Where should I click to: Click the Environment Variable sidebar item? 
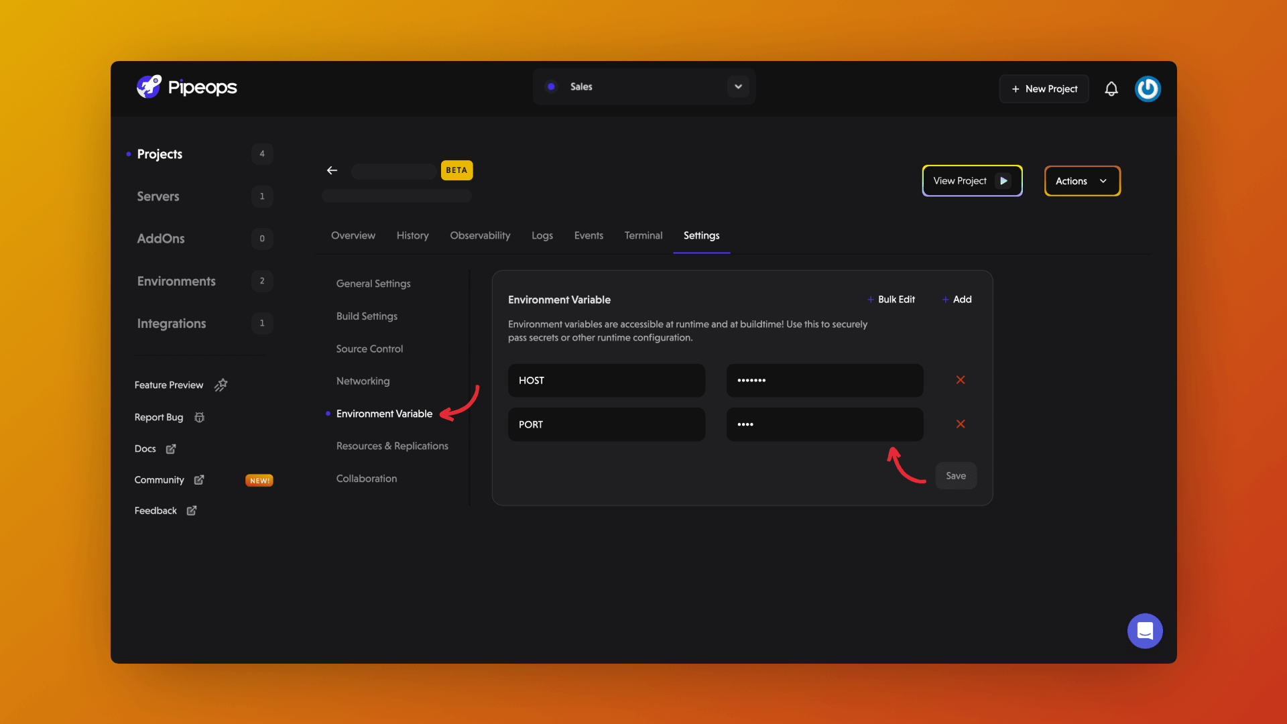[x=385, y=414]
